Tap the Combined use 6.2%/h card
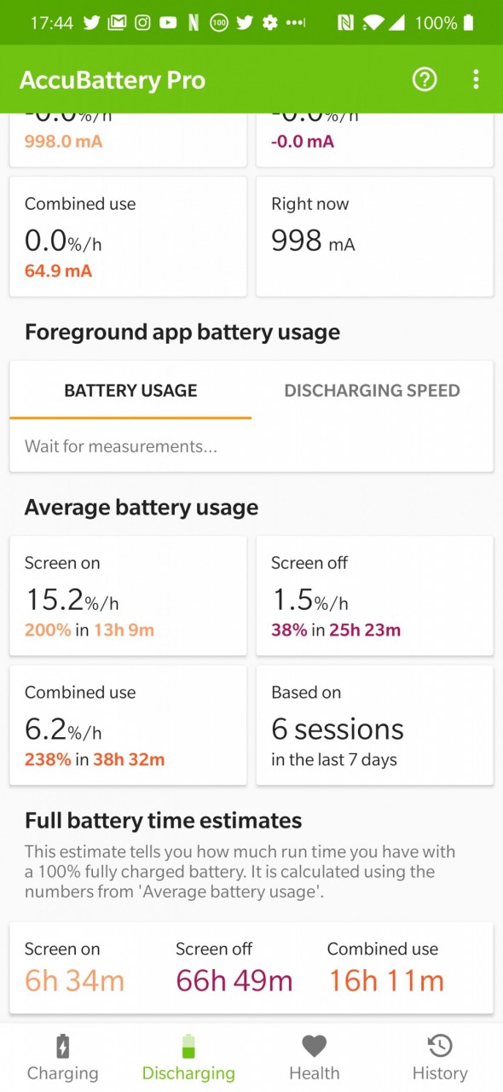 point(128,725)
